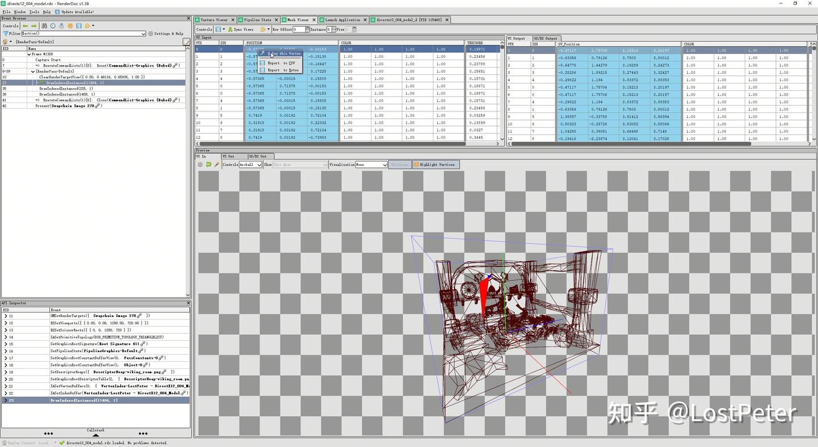
Task: Choose Export to CSV from the context menu
Action: coord(282,63)
